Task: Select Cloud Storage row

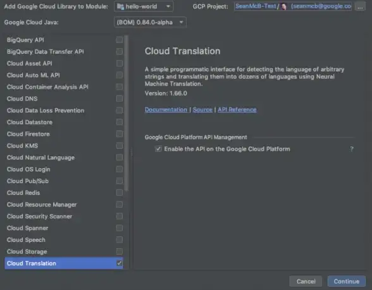Action: click(x=64, y=251)
